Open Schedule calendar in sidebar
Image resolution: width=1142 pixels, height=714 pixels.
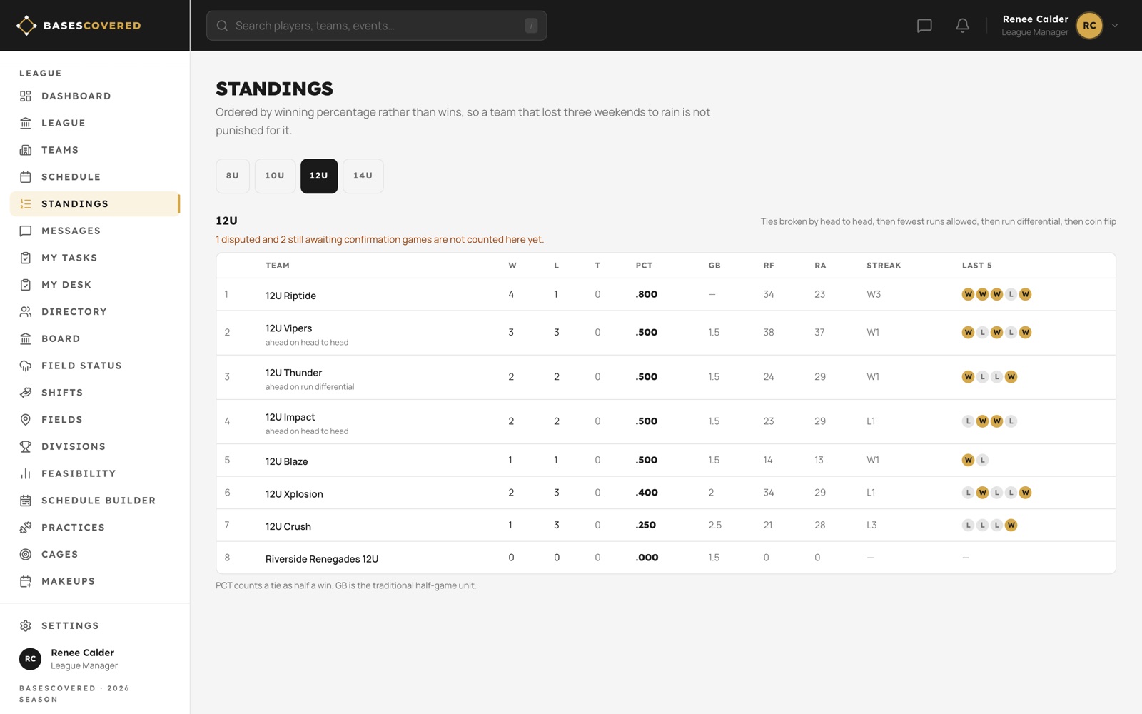(95, 177)
